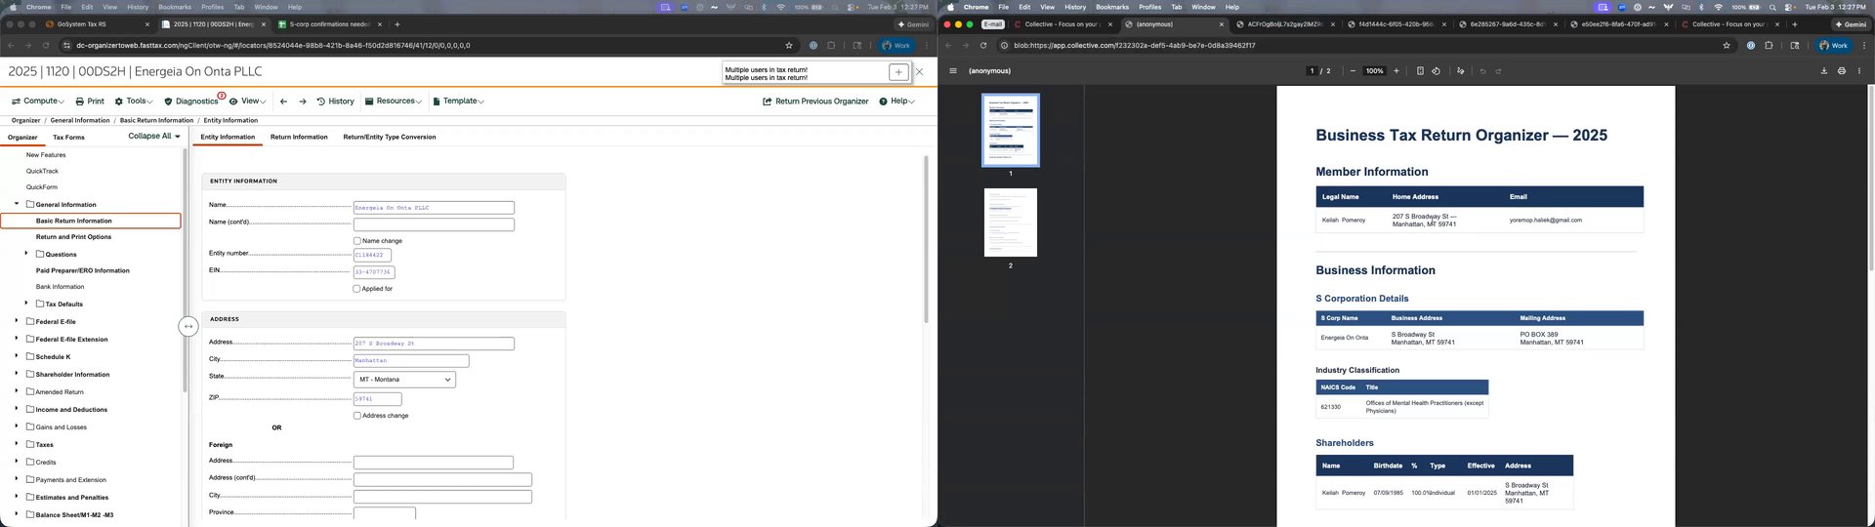Open the State dropdown showing MT - Montana
This screenshot has height=527, width=1875.
point(404,380)
